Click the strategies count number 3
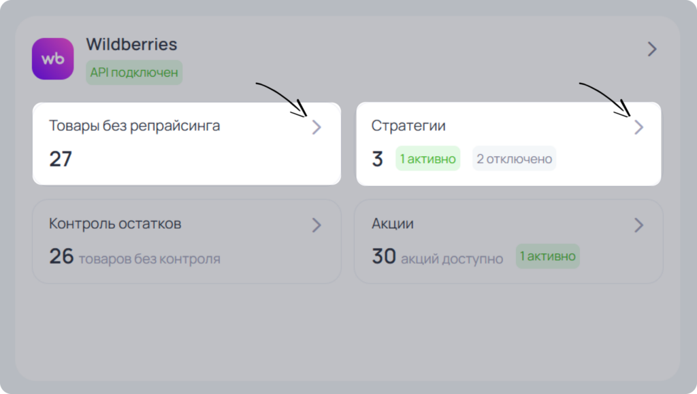The image size is (697, 394). coord(377,159)
